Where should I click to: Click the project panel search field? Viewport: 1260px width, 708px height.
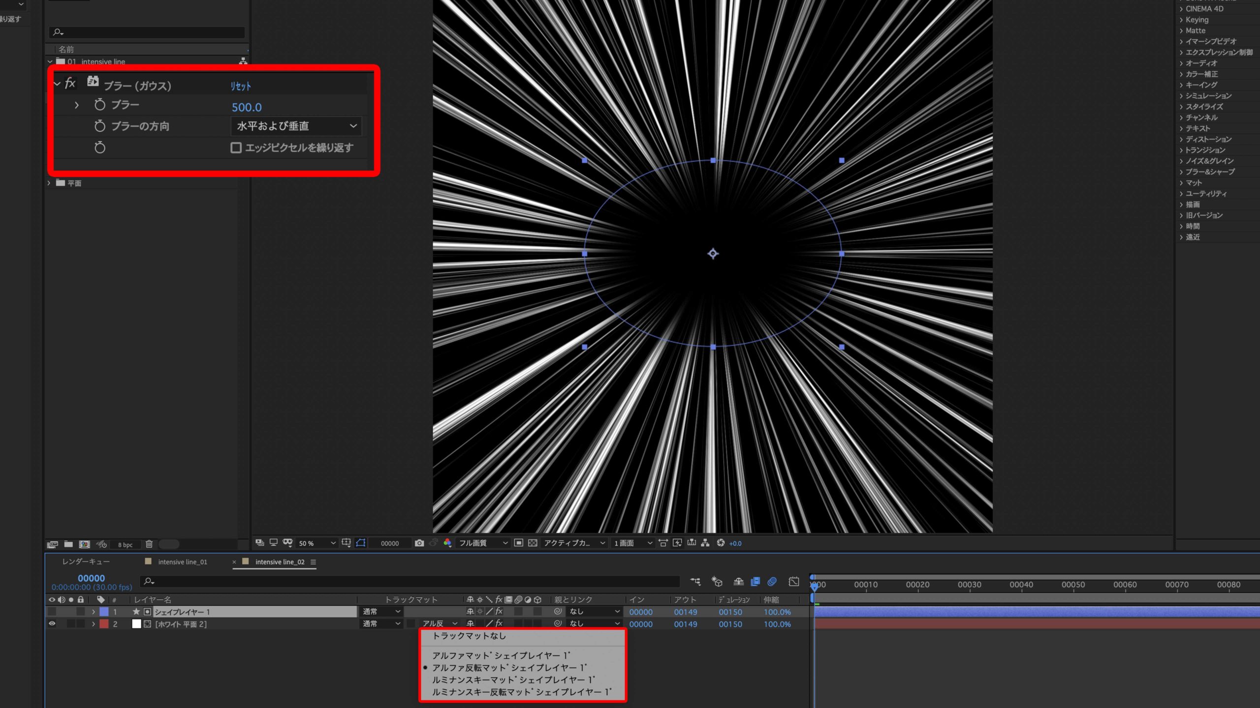coord(147,32)
